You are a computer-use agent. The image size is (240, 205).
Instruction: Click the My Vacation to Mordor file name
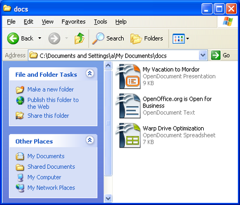coord(171,69)
